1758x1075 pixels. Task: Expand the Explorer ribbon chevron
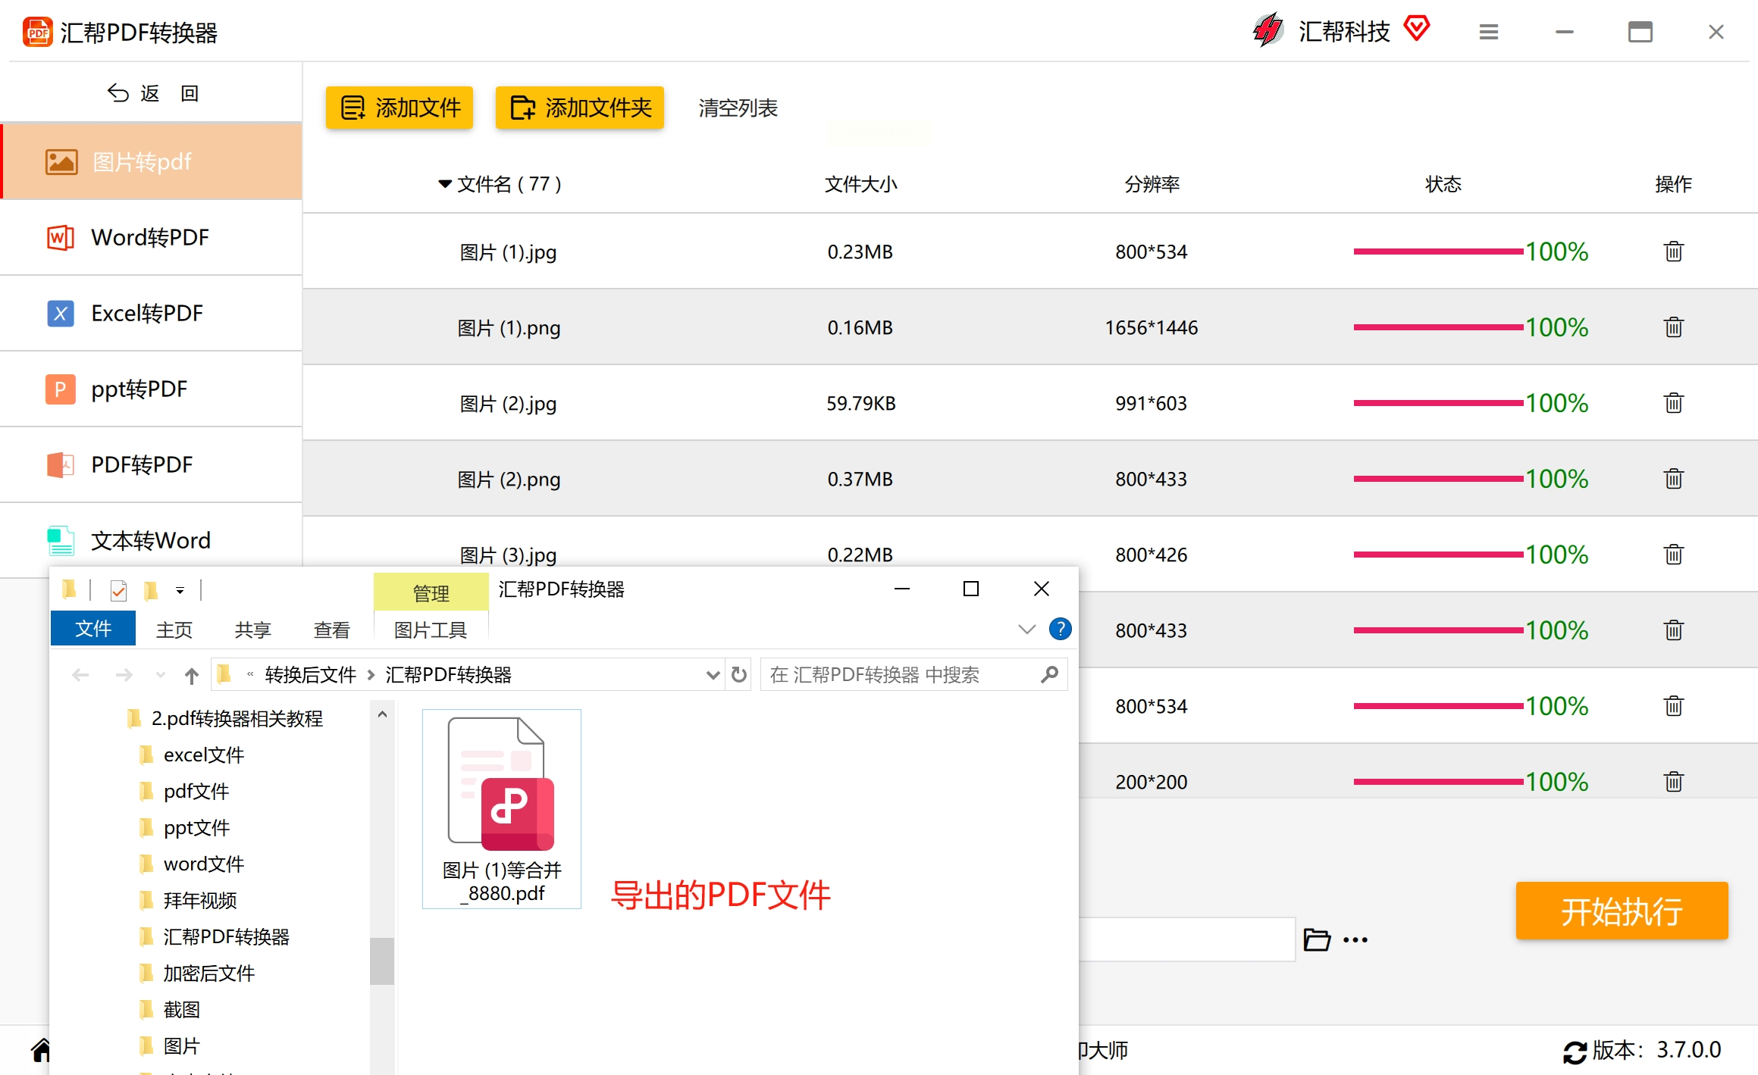[1026, 630]
